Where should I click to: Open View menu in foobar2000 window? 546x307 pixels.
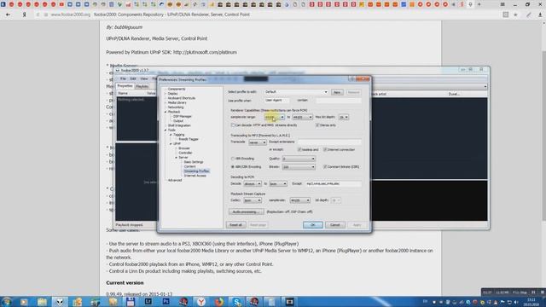click(x=144, y=79)
